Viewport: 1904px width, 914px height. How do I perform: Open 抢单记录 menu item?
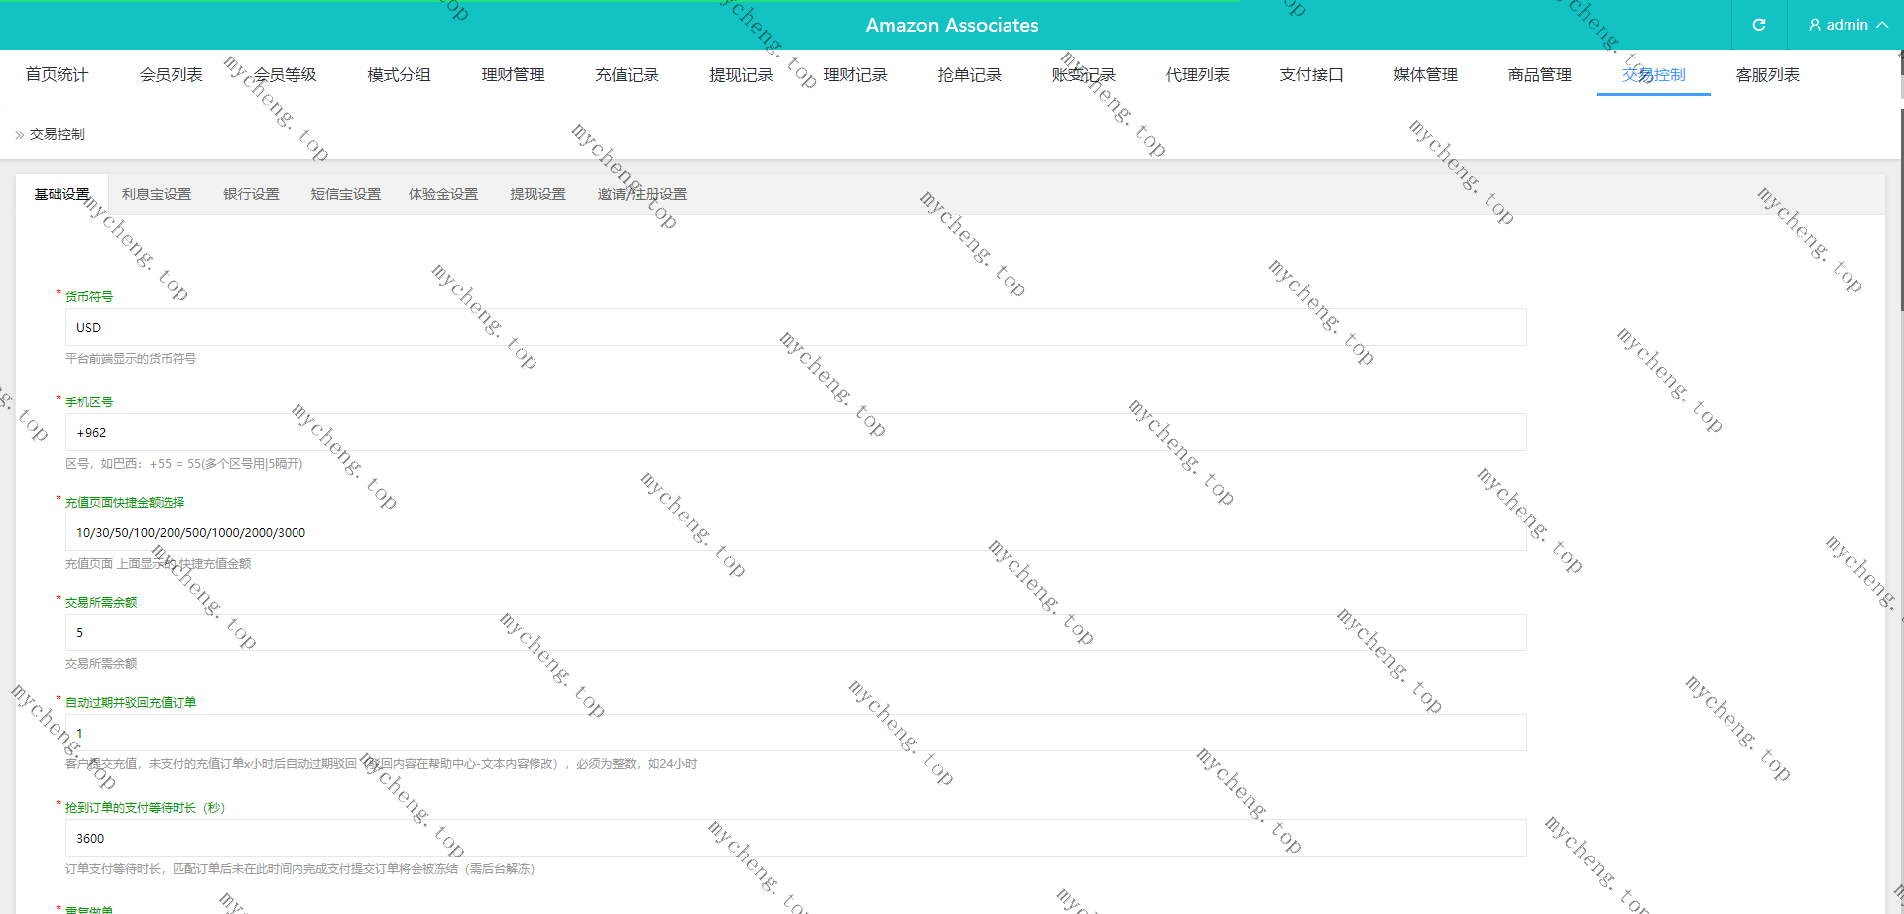point(969,74)
